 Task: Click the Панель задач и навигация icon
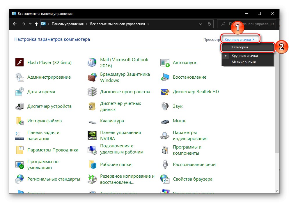[19, 135]
